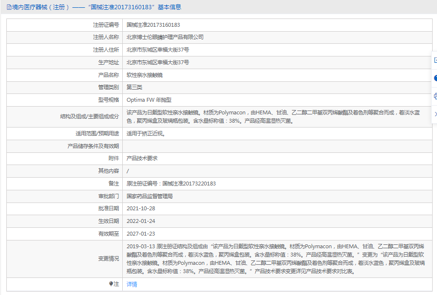This screenshot has width=437, height=295.
Task: Click the product name value 软性亲水接触镜
Action: pyautogui.click(x=144, y=75)
